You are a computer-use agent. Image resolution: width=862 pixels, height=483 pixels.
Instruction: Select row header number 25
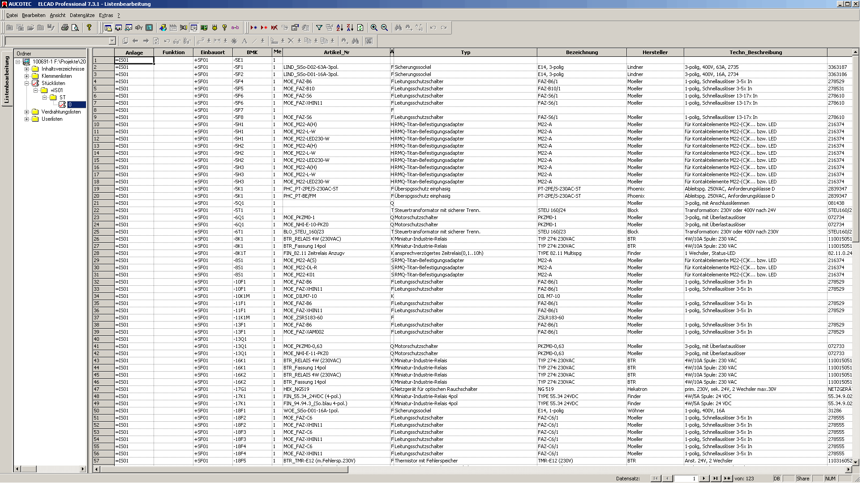click(103, 232)
